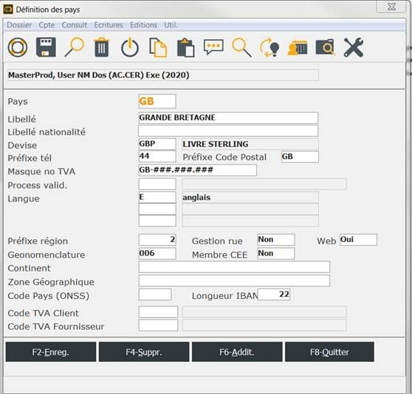The height and width of the screenshot is (394, 412).
Task: Click the clipboard paste icon
Action: tap(186, 48)
